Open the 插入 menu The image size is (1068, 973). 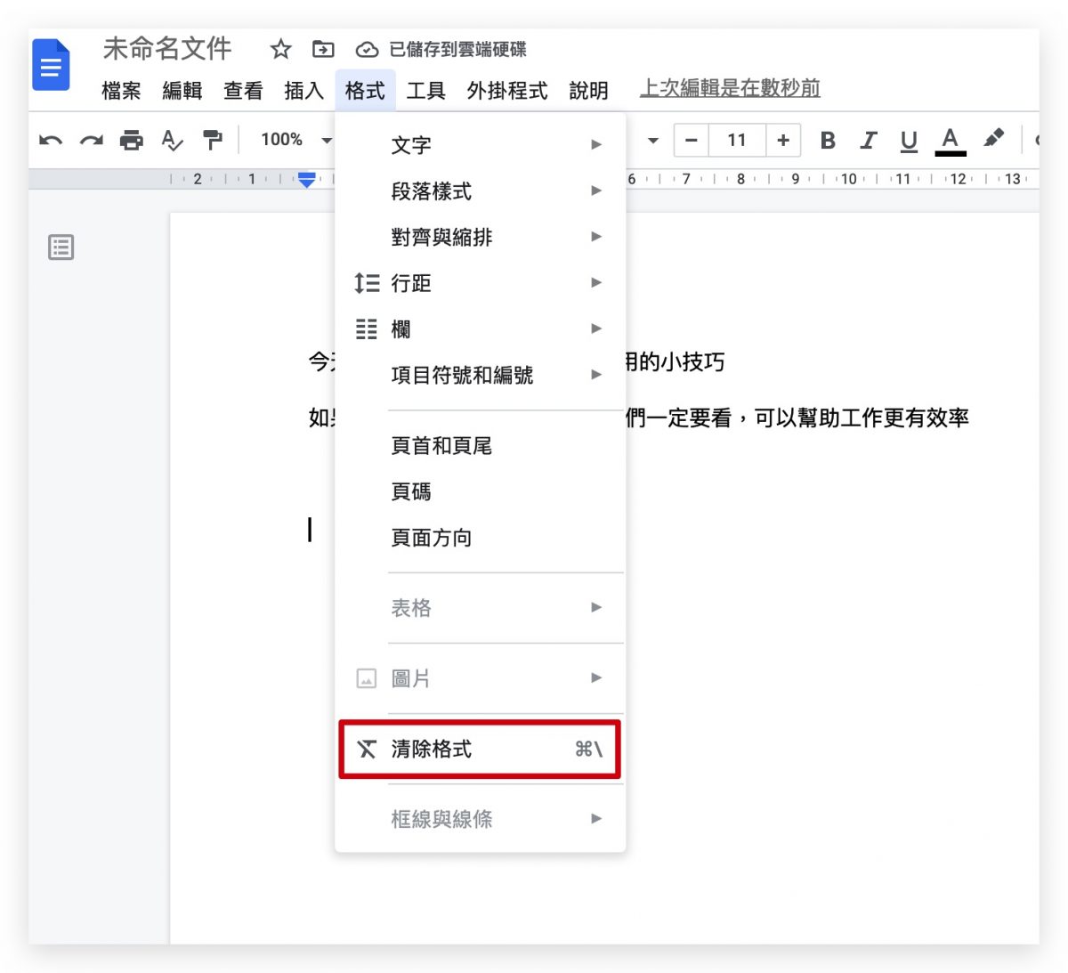tap(303, 91)
